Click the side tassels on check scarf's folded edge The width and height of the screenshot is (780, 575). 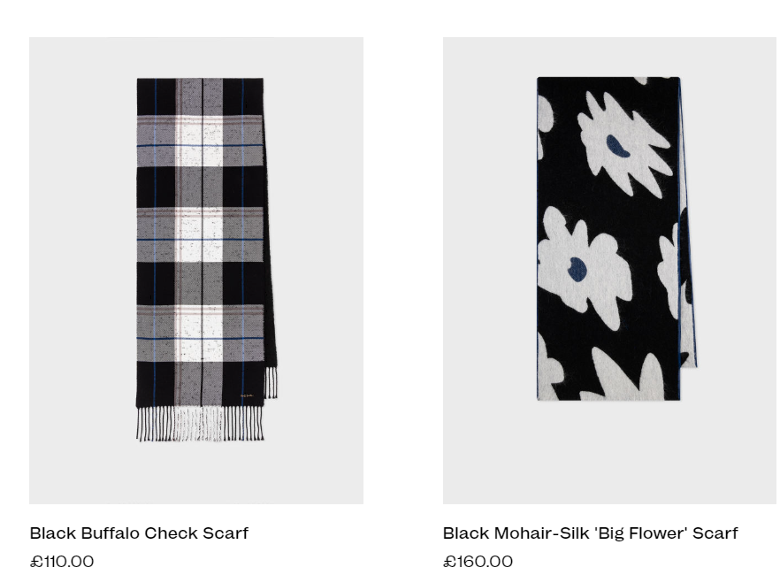(271, 382)
